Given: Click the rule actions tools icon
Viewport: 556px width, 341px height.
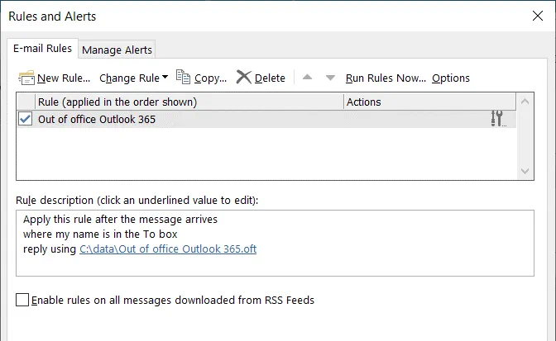Looking at the screenshot, I should (x=496, y=119).
